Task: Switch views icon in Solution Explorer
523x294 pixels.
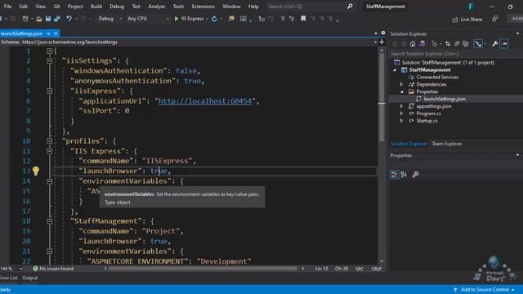Action: 422,43
